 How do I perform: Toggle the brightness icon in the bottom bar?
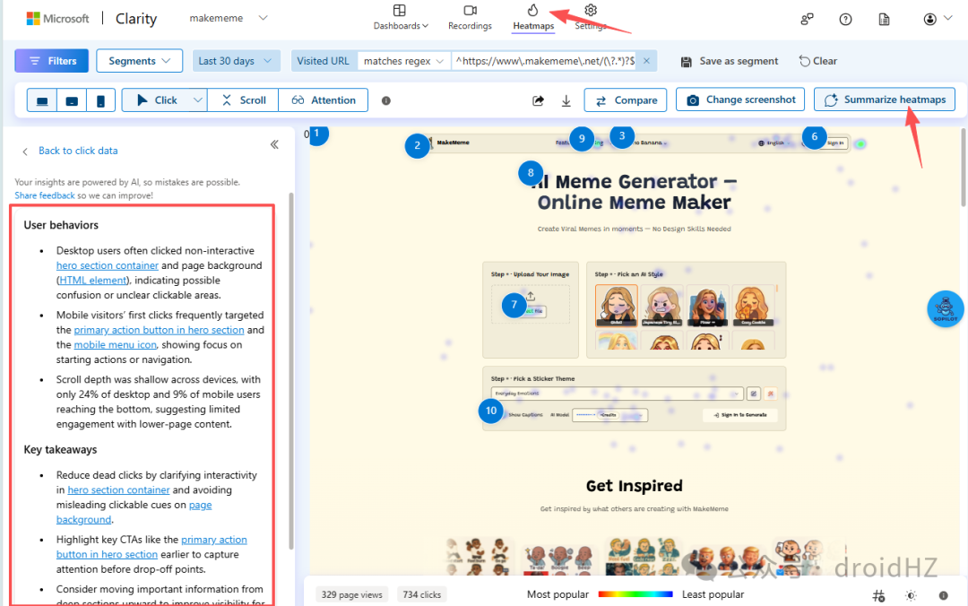coord(911,595)
